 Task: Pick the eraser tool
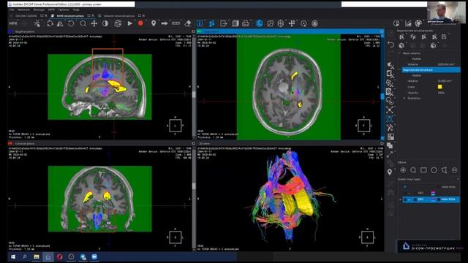187,23
